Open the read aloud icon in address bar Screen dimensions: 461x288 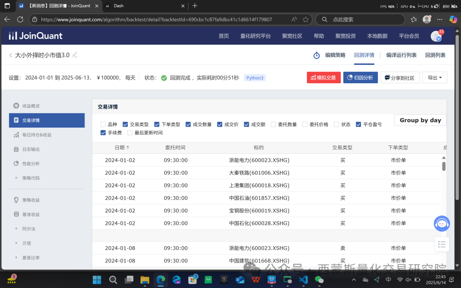pos(294,19)
